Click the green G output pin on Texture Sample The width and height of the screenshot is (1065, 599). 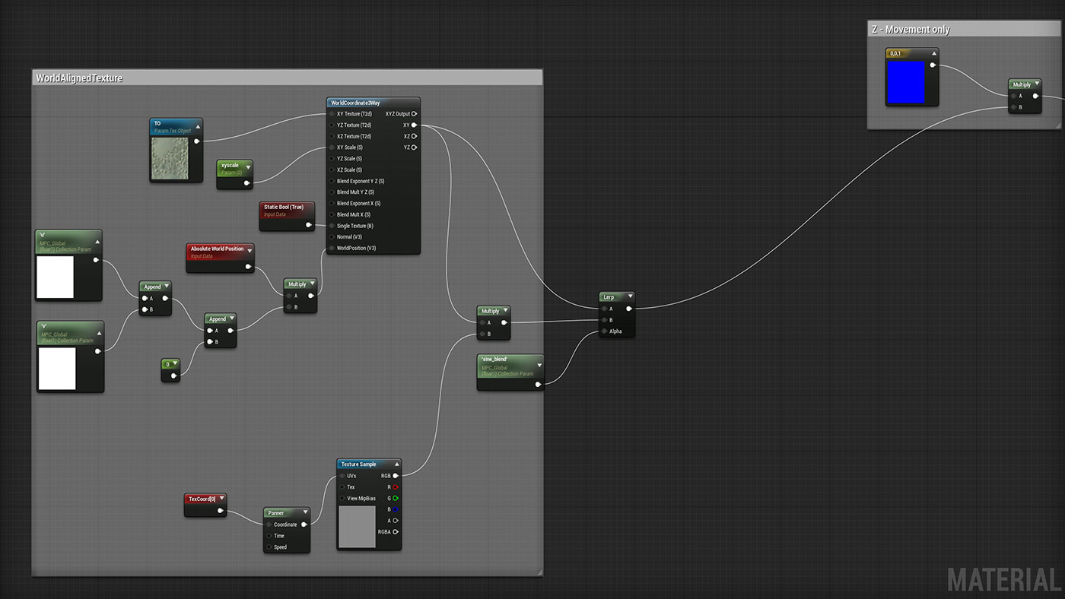(396, 499)
